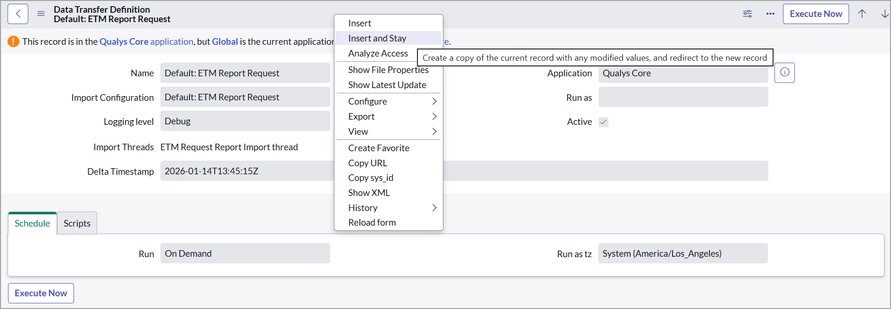Click the Import Configuration field
The image size is (891, 309).
(x=245, y=97)
